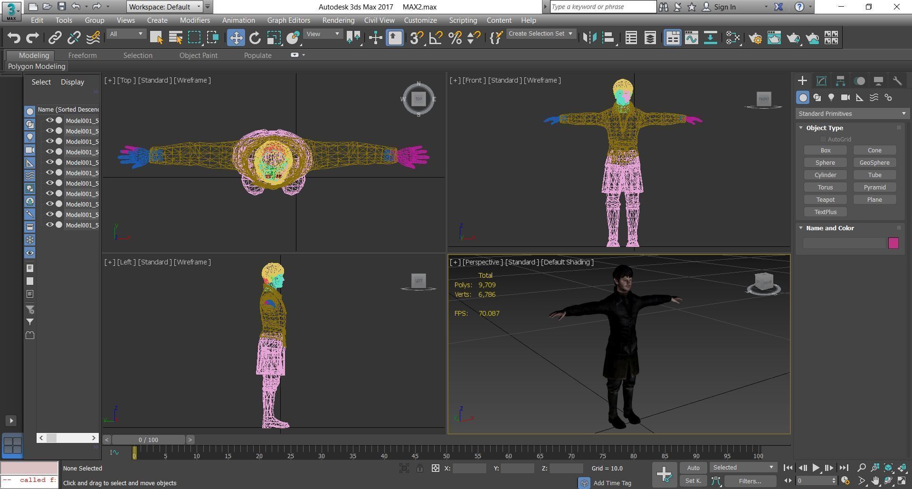Open the magenta object color swatch

point(893,243)
